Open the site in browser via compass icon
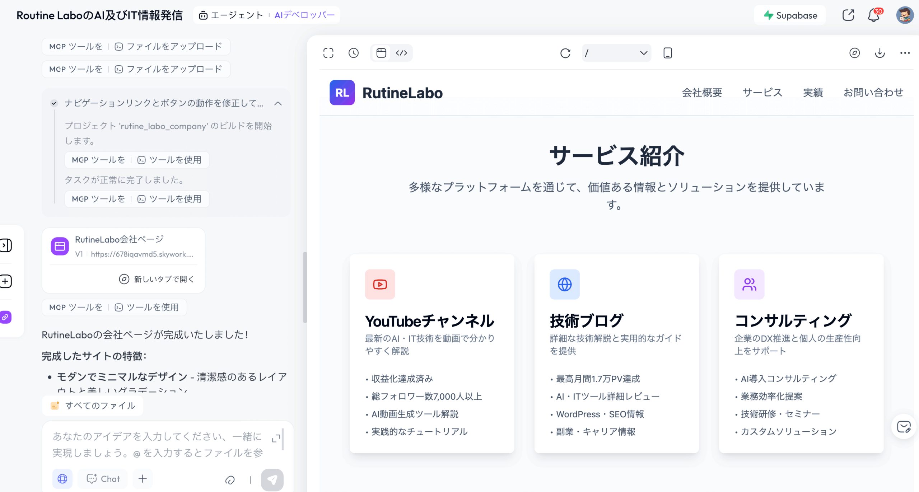Image resolution: width=919 pixels, height=492 pixels. [855, 53]
